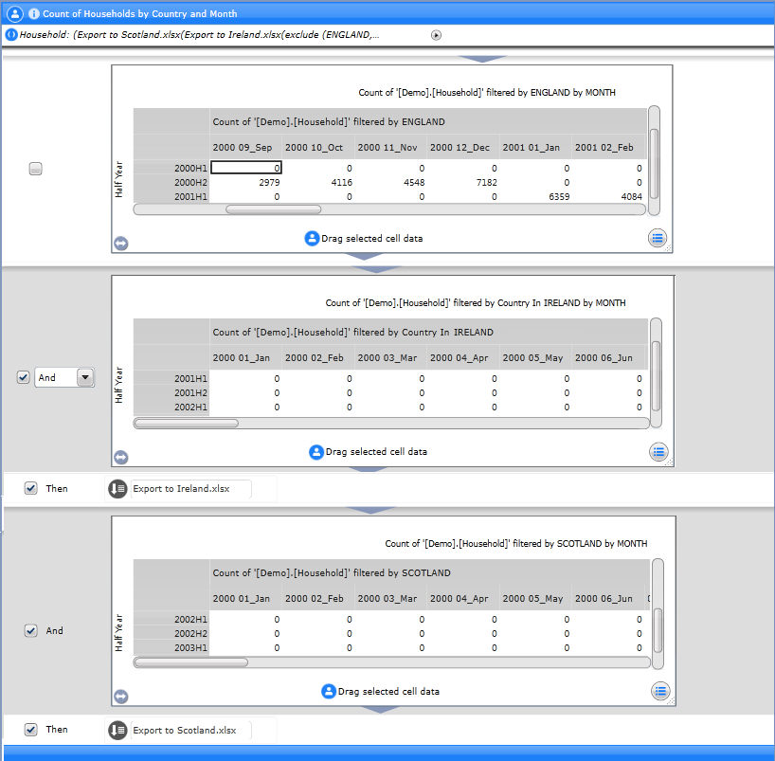Click the arrows icon in IRELAND panel
Screen dimensions: 775x761
[x=120, y=458]
